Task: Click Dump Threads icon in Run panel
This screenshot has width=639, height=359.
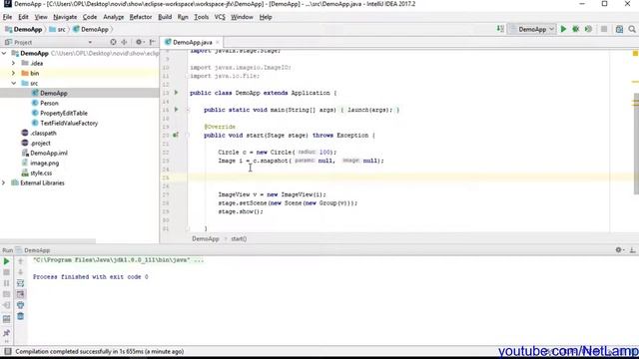Action: 7,294
